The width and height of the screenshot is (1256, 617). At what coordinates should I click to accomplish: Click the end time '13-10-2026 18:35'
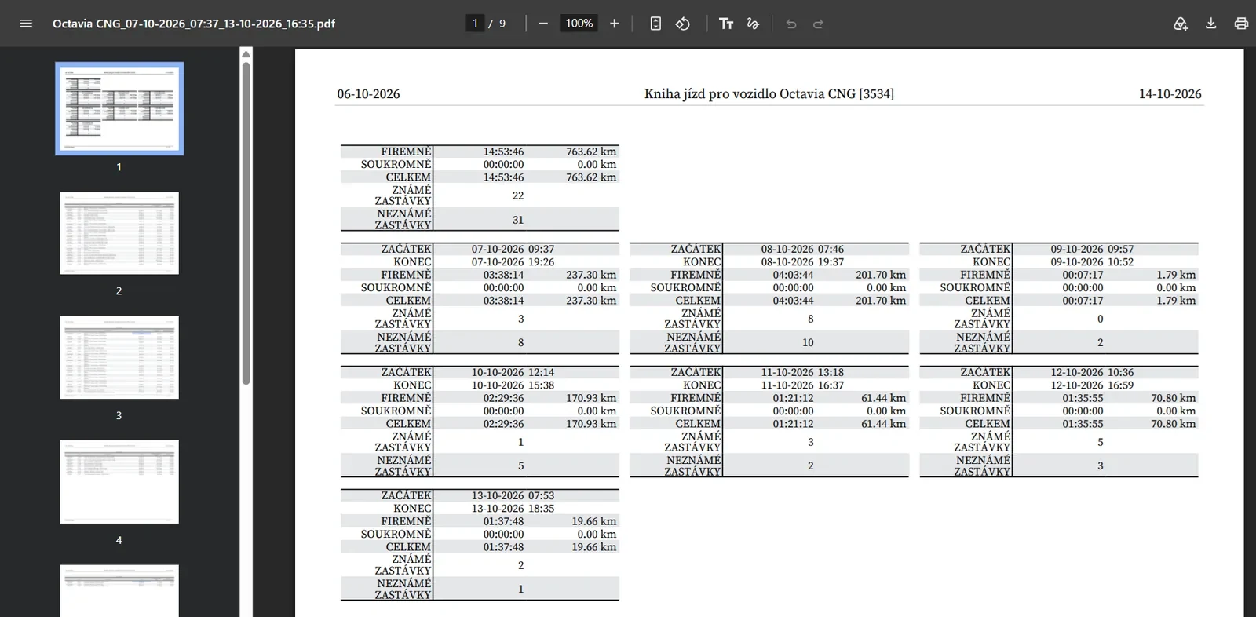click(513, 509)
